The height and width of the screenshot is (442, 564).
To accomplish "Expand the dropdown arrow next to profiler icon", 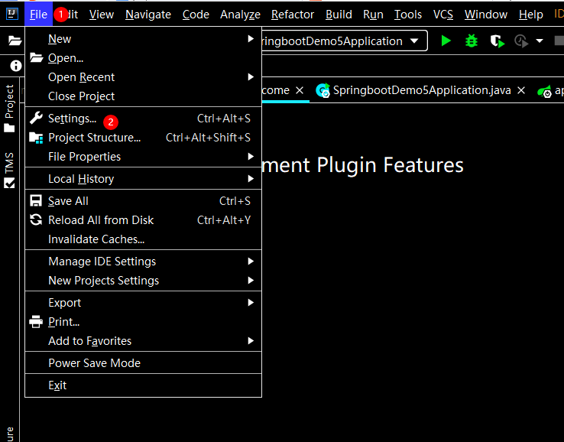I will click(x=540, y=41).
